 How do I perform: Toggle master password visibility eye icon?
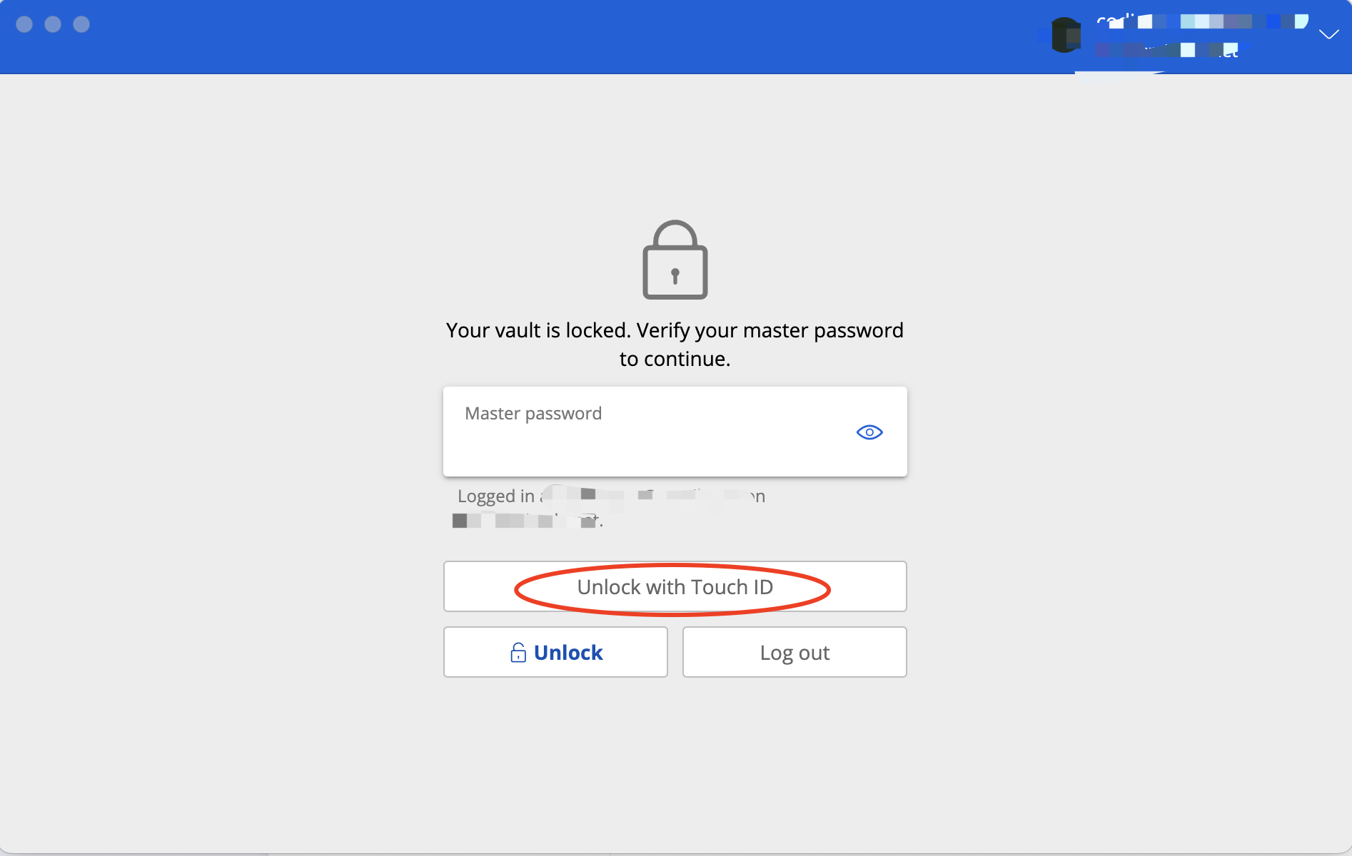[869, 432]
